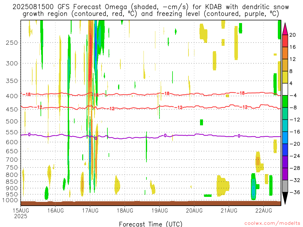Select the light blue -16 to -20 swatch
This screenshot has width=303, height=227.
pos(285,138)
